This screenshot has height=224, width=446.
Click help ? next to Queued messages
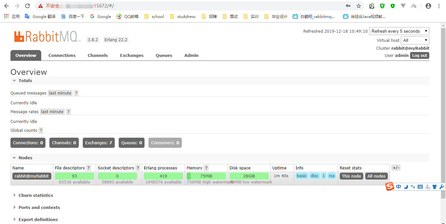click(76, 93)
